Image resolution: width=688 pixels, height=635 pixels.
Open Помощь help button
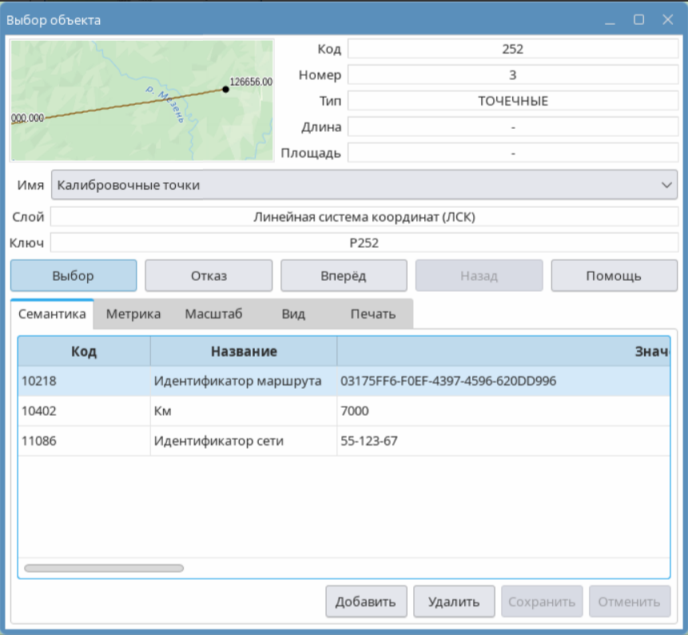614,276
